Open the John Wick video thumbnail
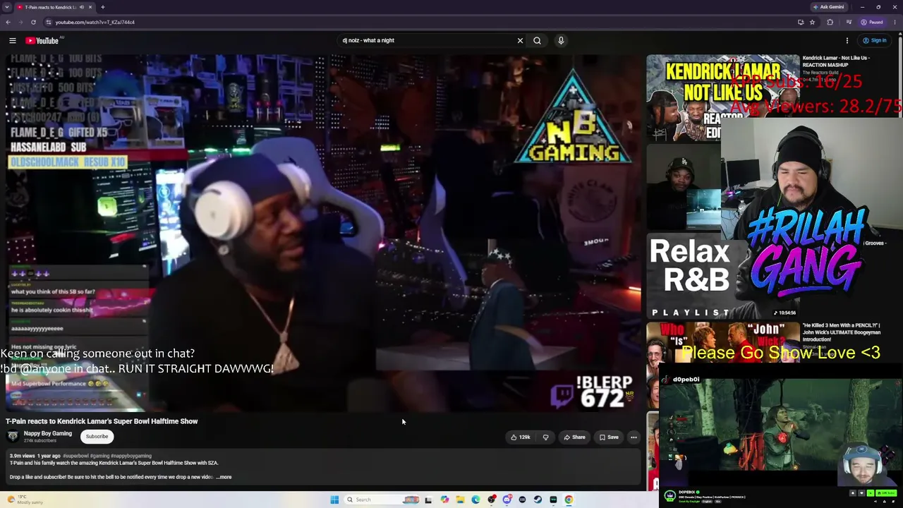 (723, 365)
